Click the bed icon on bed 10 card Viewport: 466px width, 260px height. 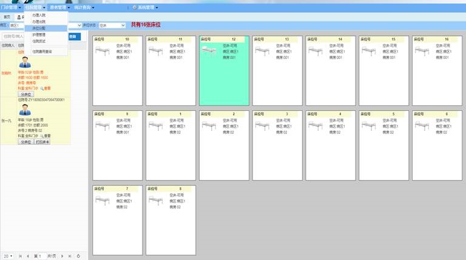(x=103, y=51)
